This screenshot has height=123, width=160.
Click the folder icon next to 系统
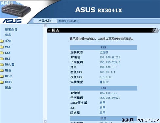click(2, 41)
